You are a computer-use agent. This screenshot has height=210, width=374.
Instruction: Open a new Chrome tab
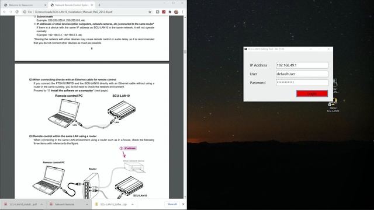(99, 5)
